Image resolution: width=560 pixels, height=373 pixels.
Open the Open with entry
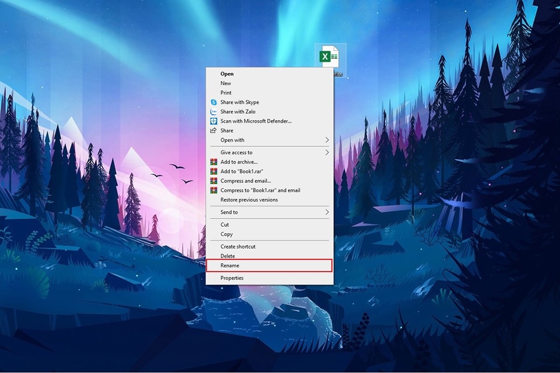269,140
